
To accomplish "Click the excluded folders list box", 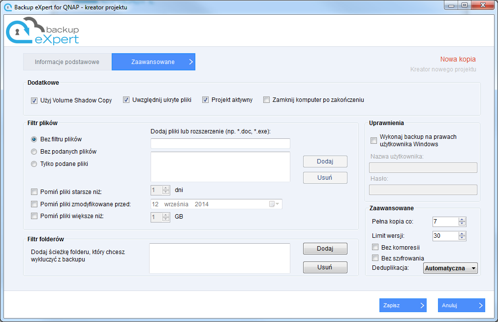I will pos(219,258).
